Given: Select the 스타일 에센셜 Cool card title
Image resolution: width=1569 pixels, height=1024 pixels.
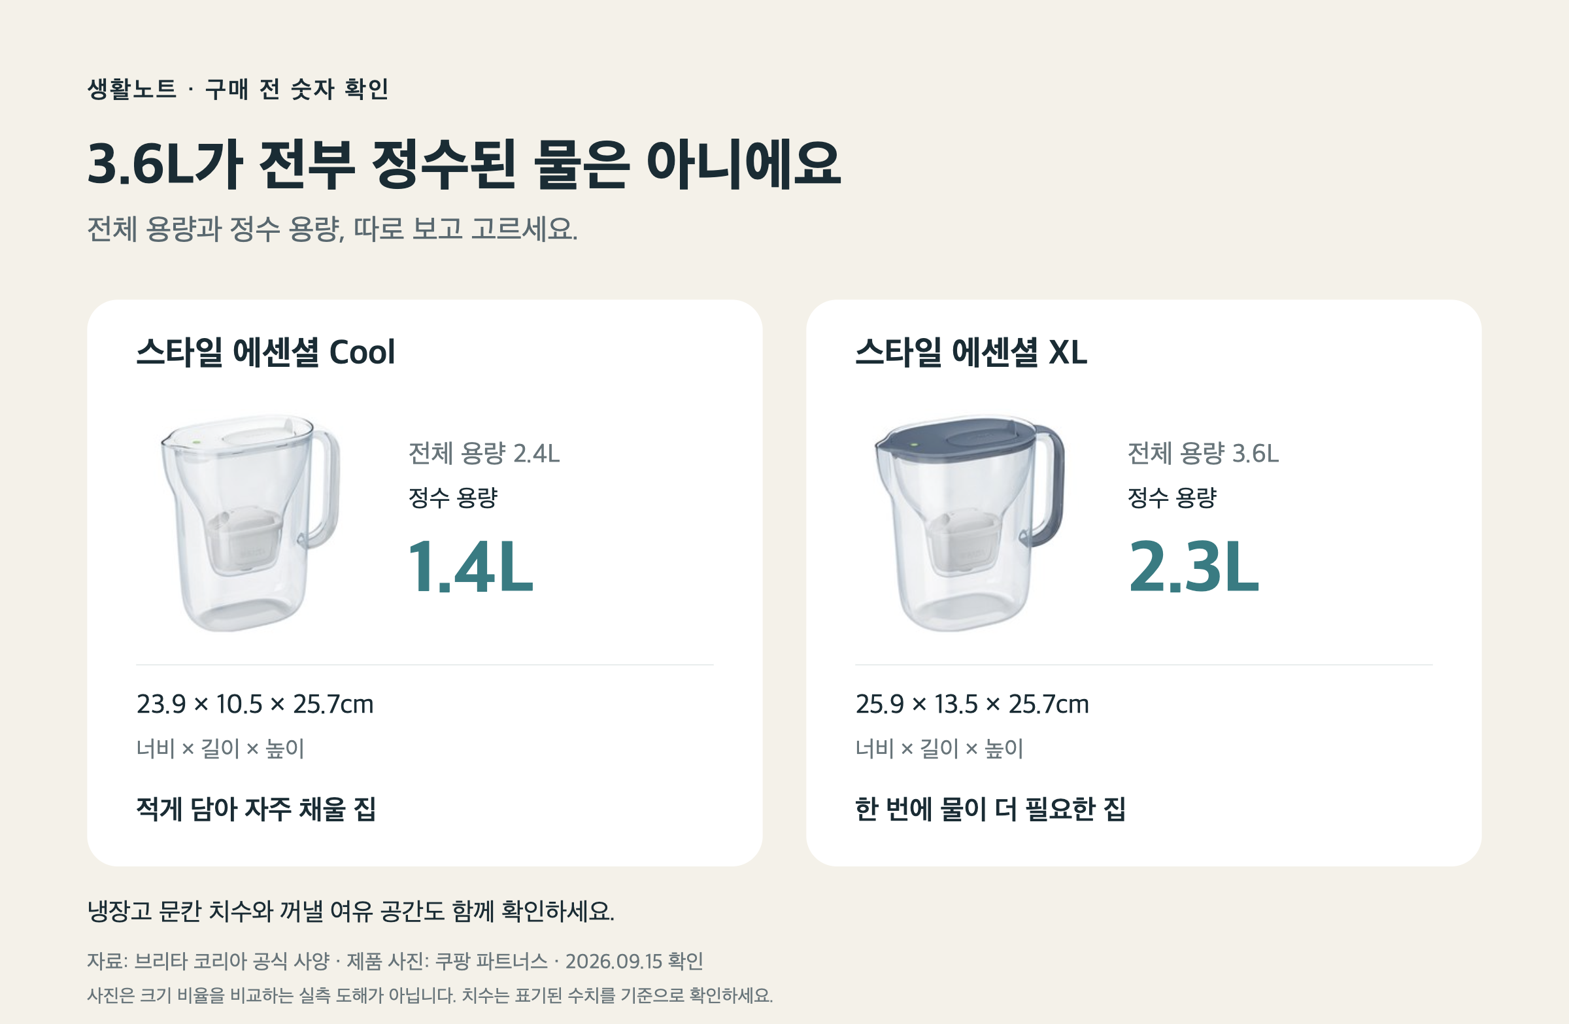Looking at the screenshot, I should point(265,352).
